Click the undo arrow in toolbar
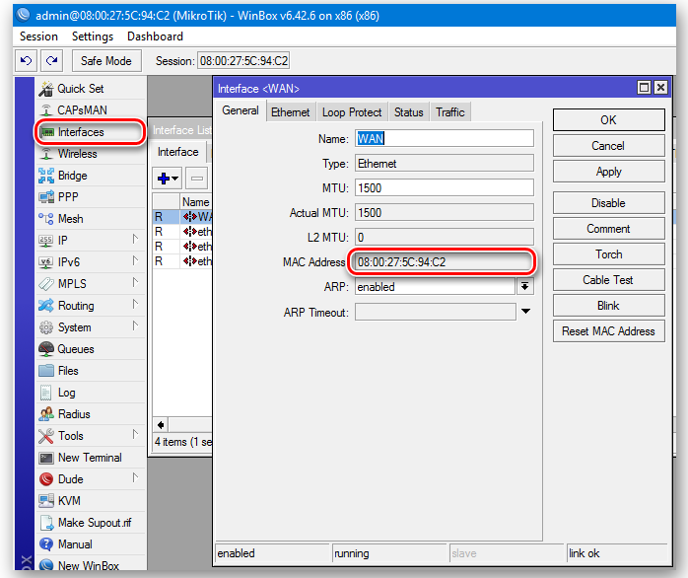This screenshot has height=578, width=688. point(27,61)
